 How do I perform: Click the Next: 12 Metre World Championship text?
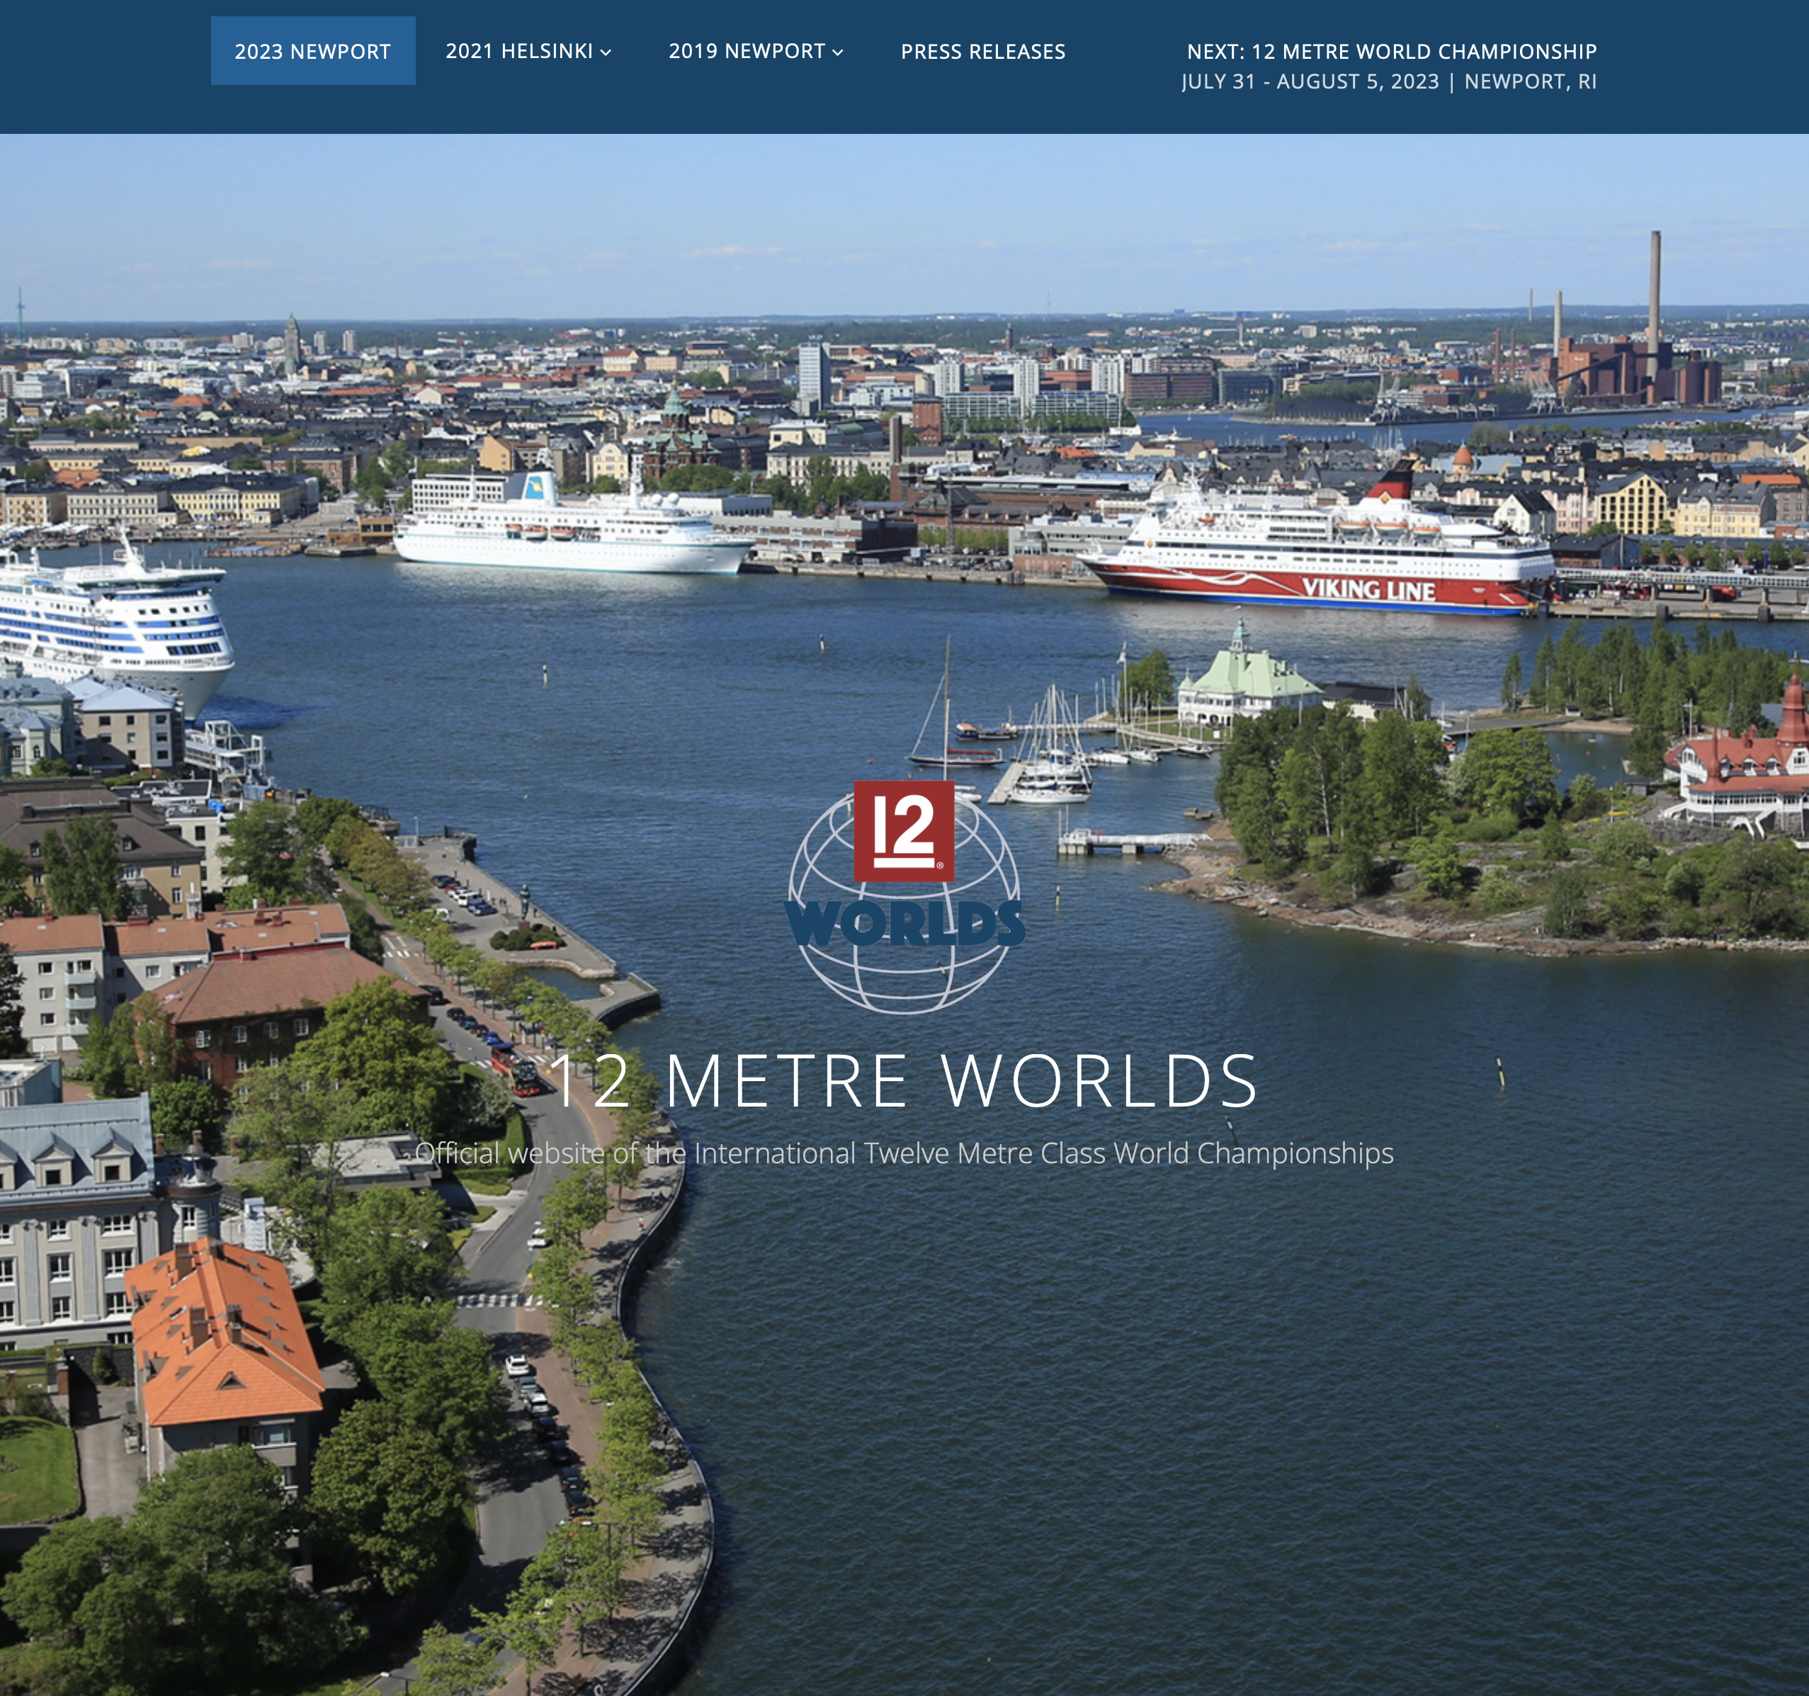[1391, 51]
